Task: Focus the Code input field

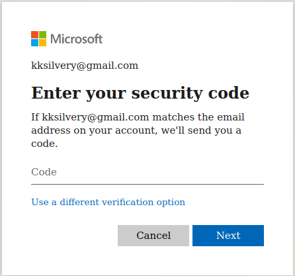Action: (147, 173)
